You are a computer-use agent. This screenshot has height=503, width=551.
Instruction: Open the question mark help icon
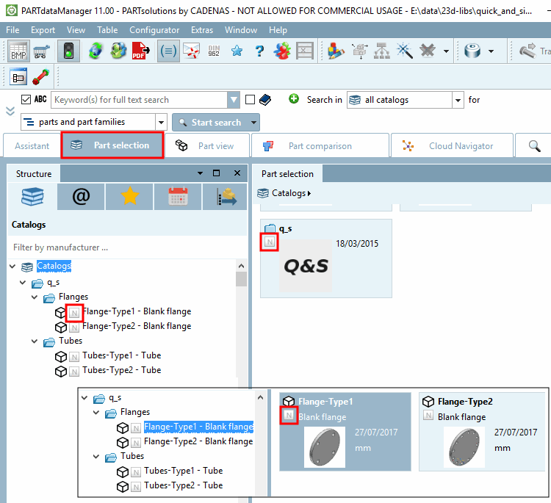pyautogui.click(x=259, y=51)
